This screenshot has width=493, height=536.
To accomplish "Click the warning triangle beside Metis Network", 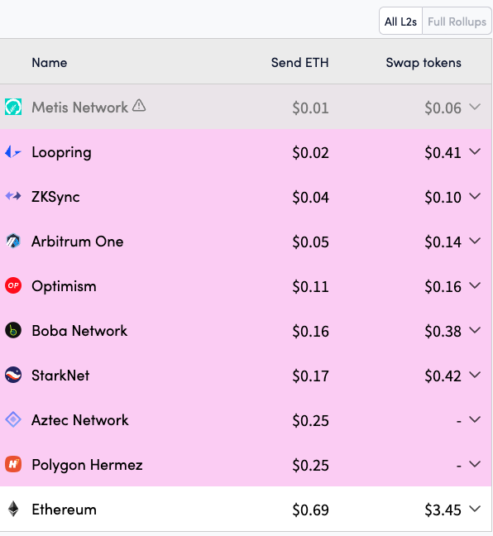I will point(139,105).
